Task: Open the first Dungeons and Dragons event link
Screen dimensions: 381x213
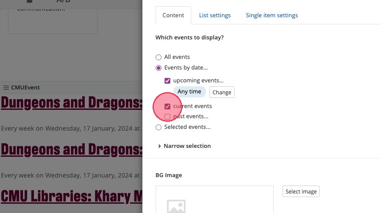Action: pyautogui.click(x=71, y=103)
